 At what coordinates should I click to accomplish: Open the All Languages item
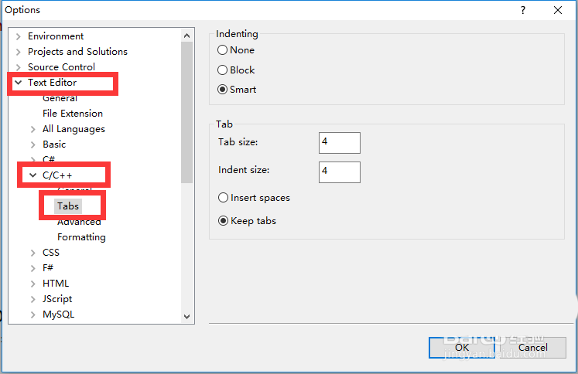pyautogui.click(x=74, y=129)
